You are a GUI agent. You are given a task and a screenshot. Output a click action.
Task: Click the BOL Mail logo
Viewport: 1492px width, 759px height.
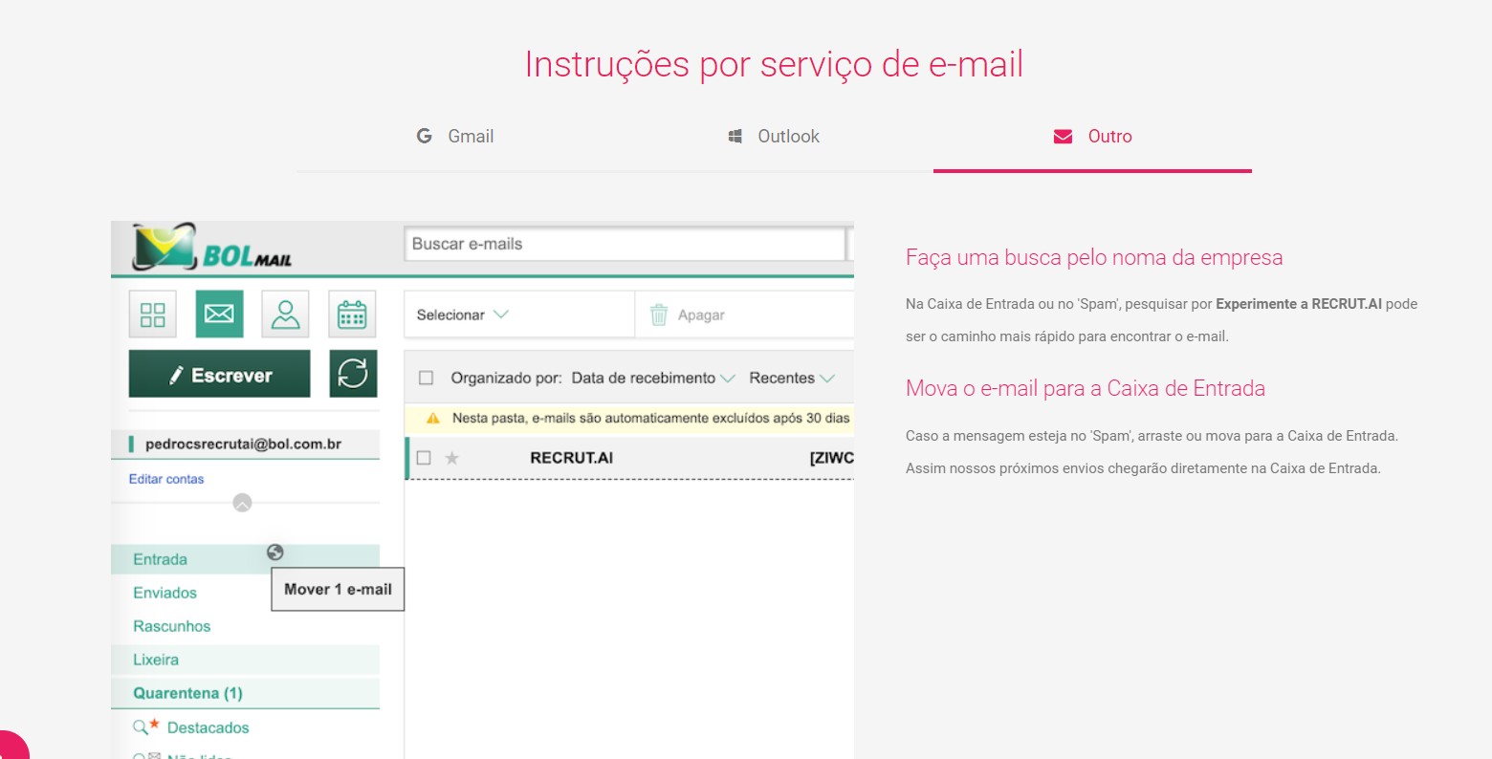click(212, 249)
